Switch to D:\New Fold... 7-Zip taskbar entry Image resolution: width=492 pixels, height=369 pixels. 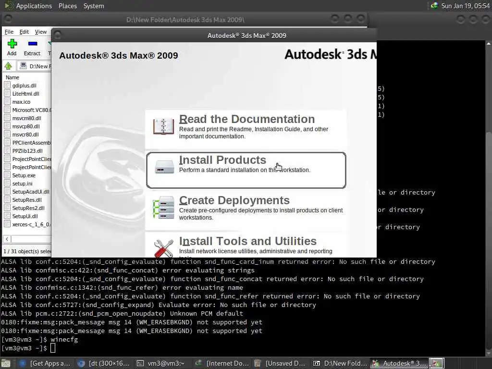(340, 363)
